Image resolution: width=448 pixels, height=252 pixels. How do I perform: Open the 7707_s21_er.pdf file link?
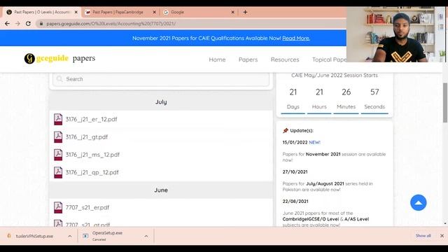[x=87, y=208]
